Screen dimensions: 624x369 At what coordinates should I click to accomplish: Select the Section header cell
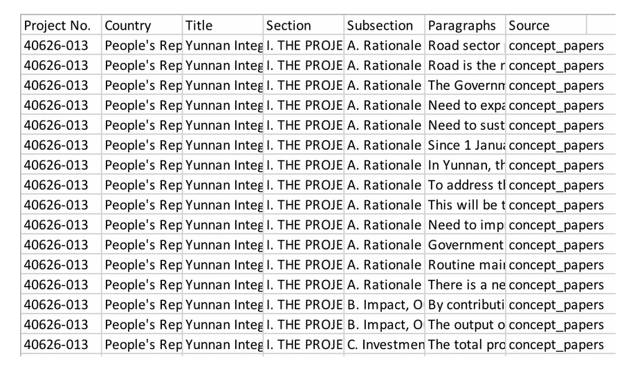click(304, 25)
